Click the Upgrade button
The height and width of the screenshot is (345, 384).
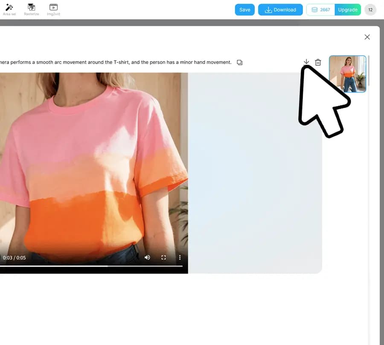point(347,10)
